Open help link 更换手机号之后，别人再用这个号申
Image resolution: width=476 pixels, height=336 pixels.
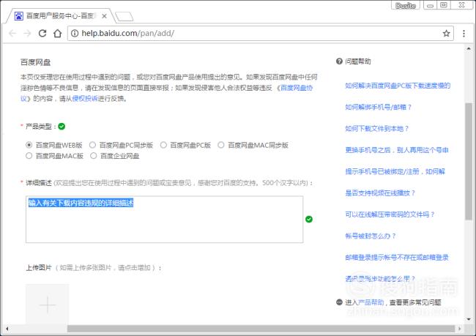pos(397,150)
